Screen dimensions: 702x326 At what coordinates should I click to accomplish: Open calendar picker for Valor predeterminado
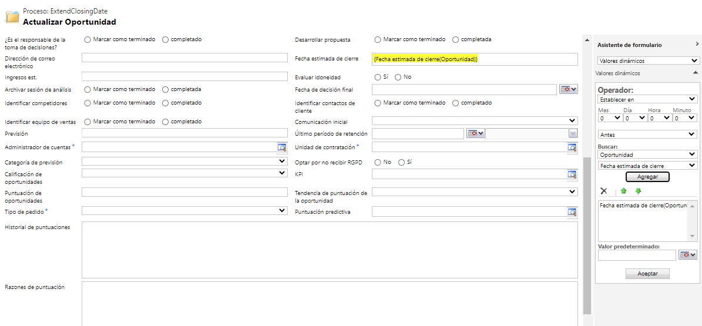coord(688,255)
